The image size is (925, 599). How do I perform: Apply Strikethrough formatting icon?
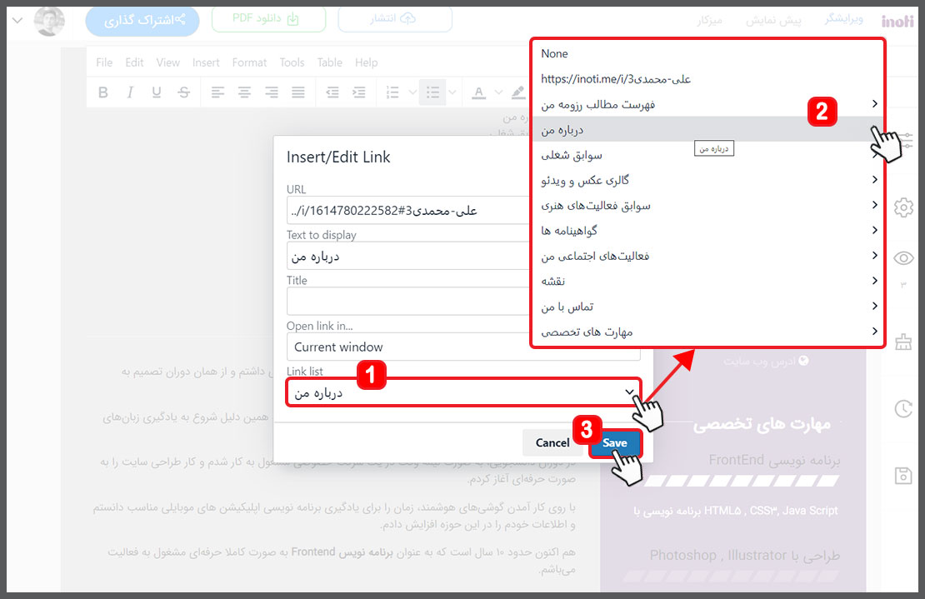click(x=183, y=92)
